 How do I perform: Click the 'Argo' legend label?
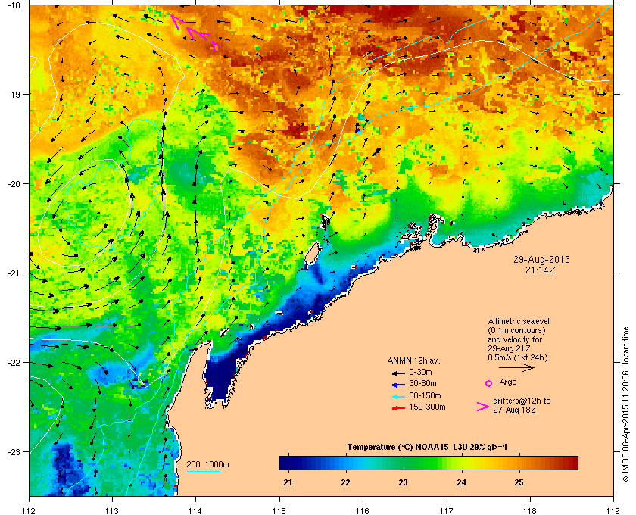coord(508,382)
